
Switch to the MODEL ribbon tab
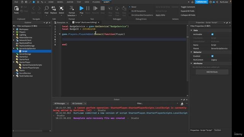click(x=60, y=2)
